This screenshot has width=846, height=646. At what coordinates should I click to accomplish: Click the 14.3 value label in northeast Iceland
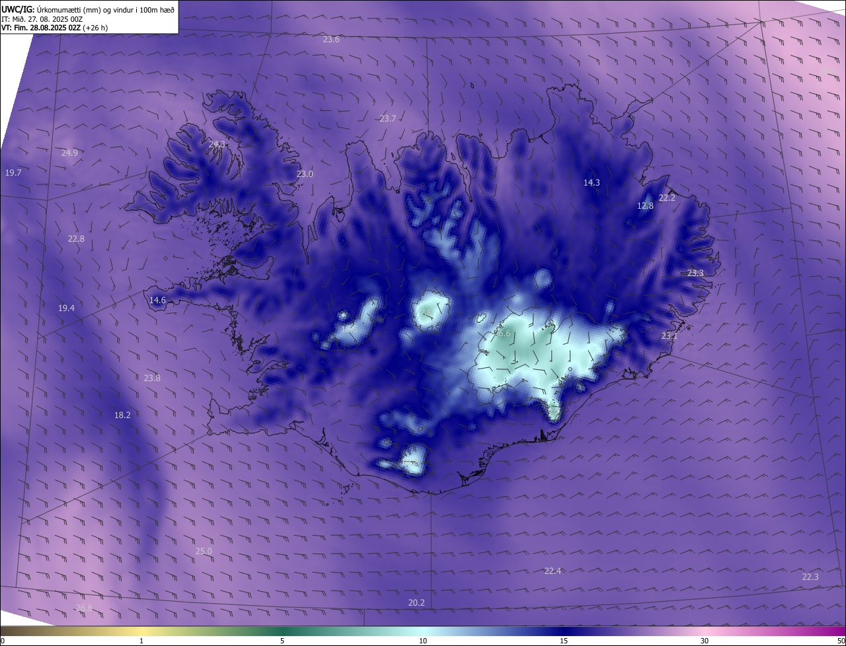[x=592, y=183]
